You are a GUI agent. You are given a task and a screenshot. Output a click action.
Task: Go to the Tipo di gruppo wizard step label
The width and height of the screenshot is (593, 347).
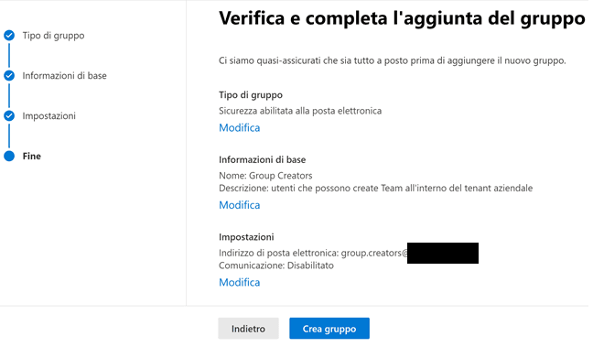[53, 36]
